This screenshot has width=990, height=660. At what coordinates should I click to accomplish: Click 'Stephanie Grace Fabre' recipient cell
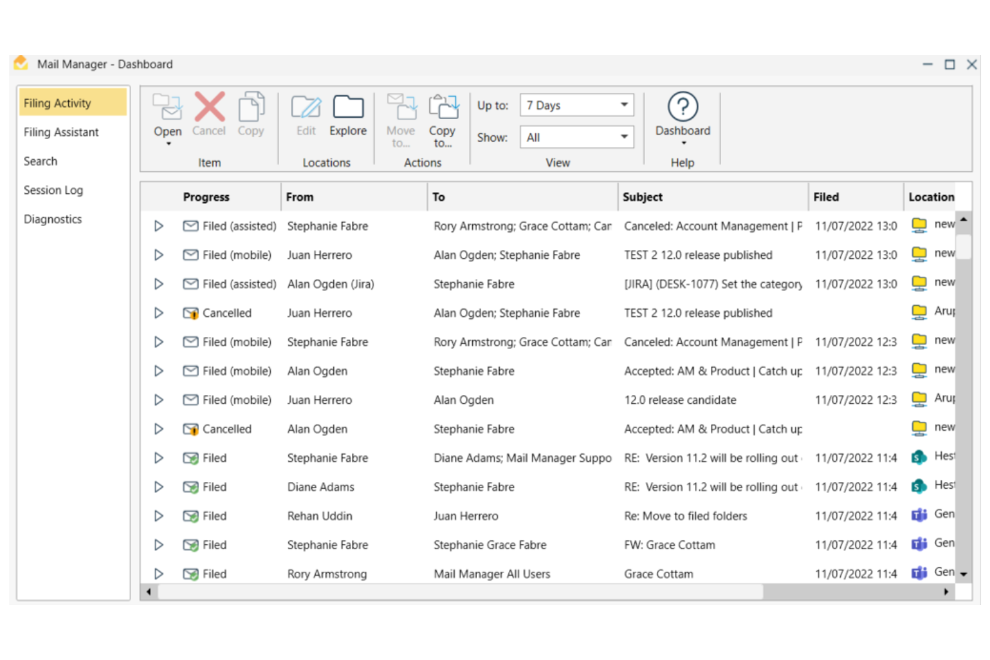click(x=490, y=545)
